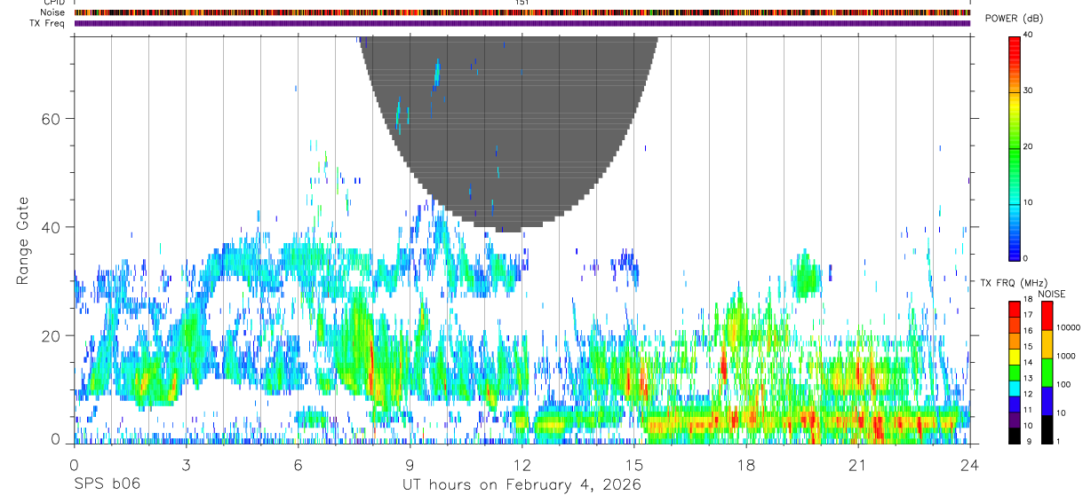Click the "100" label on the noise scale
The width and height of the screenshot is (1091, 503).
(1063, 384)
